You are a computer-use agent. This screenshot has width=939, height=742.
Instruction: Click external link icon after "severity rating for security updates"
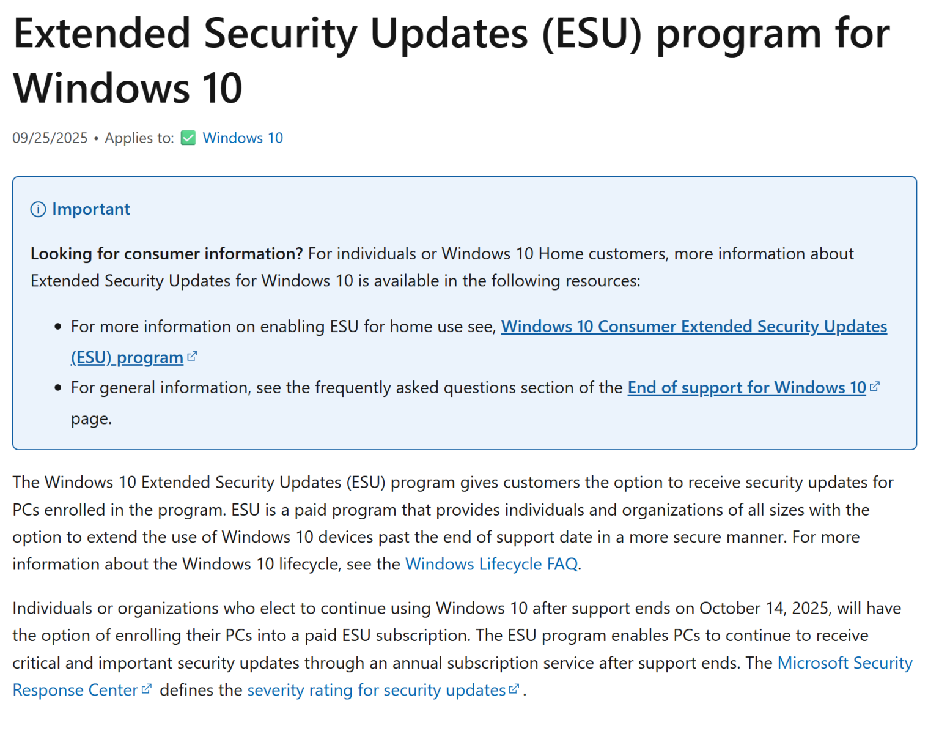point(514,689)
